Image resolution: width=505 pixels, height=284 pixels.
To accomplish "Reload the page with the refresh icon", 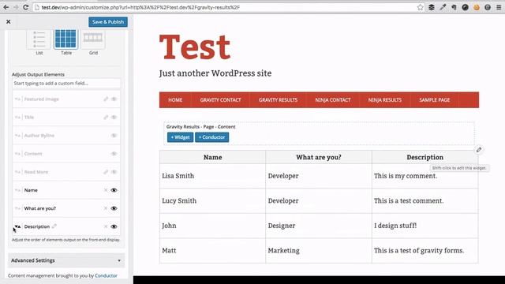I will tap(26, 7).
